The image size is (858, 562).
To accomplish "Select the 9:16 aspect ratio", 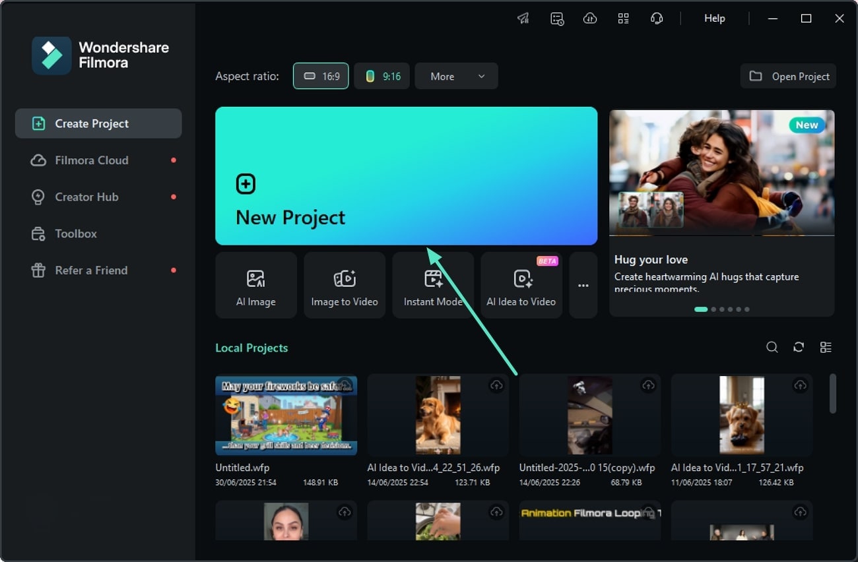I will pyautogui.click(x=381, y=76).
